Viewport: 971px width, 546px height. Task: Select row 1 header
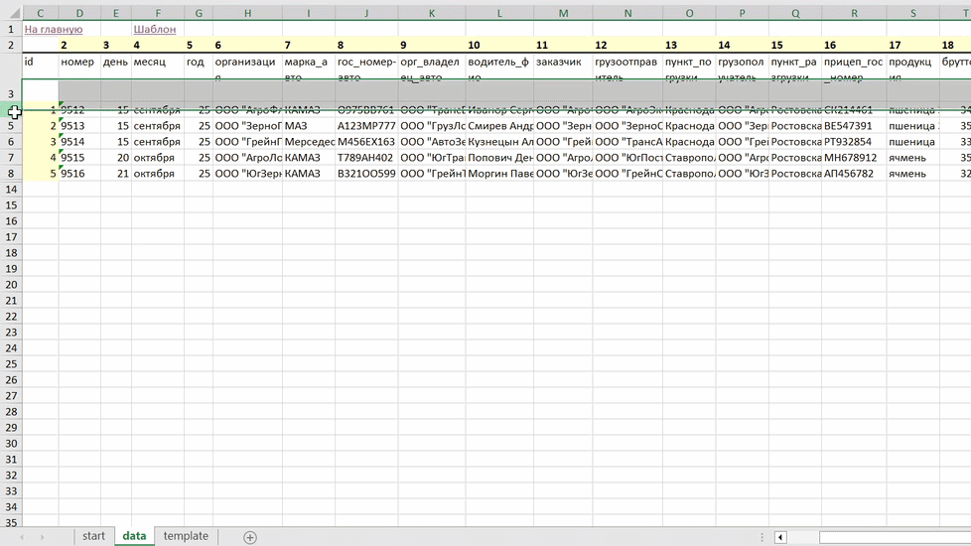coord(11,29)
